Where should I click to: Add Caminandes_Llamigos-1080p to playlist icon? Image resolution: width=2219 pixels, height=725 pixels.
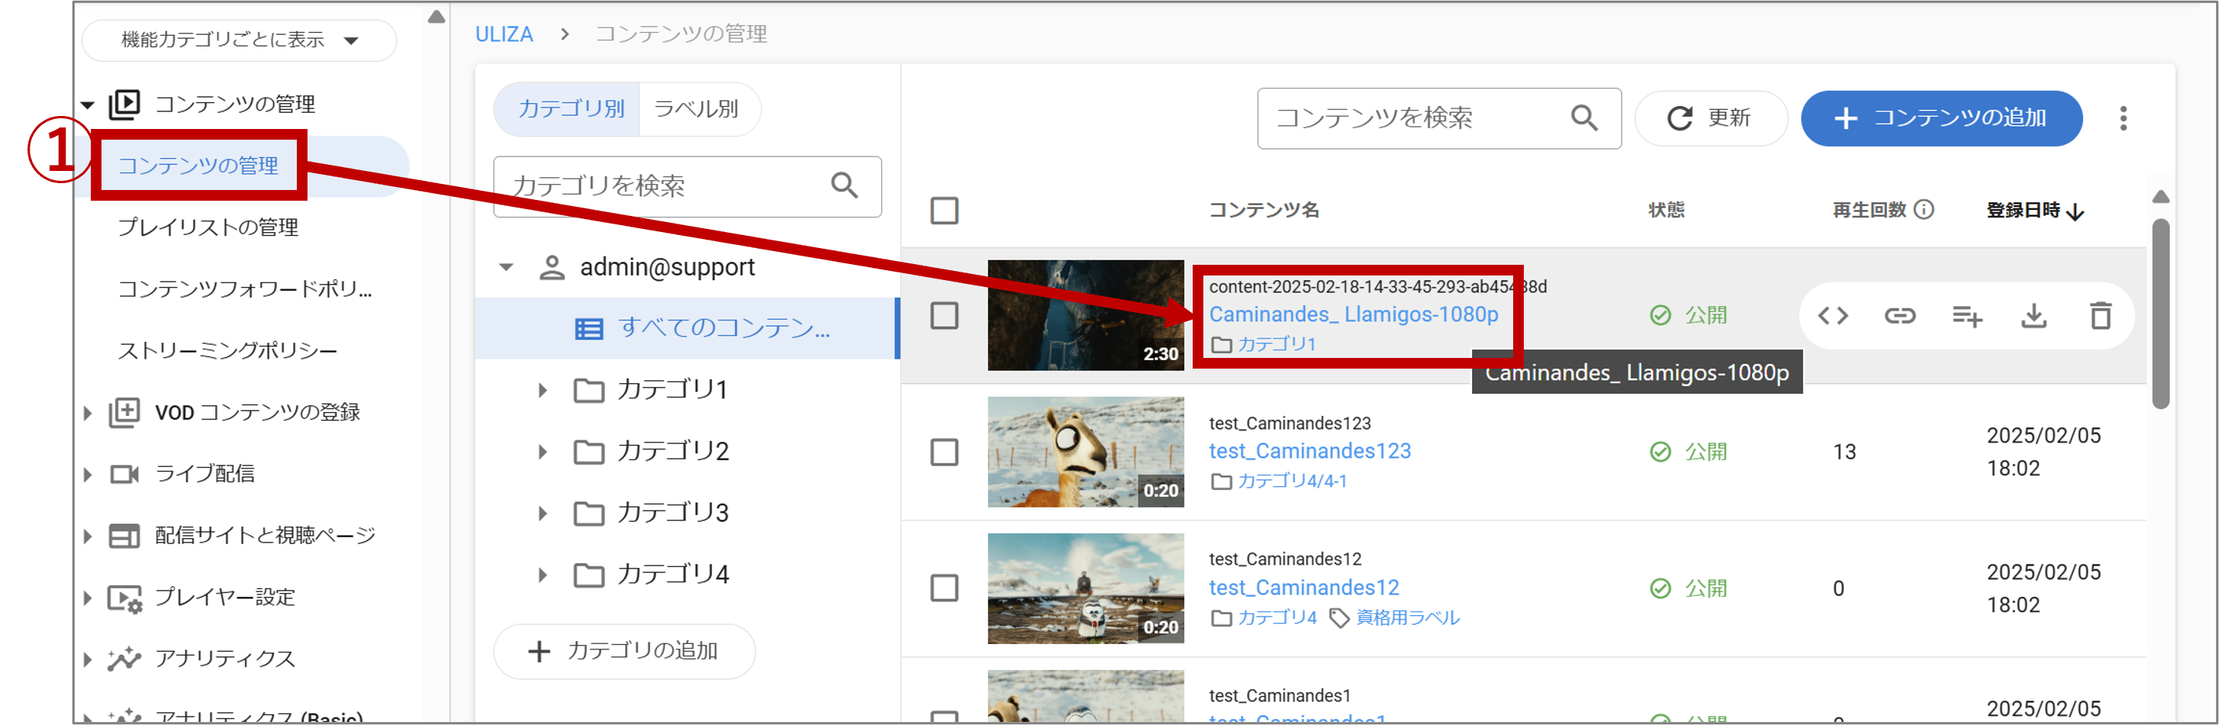click(1966, 316)
